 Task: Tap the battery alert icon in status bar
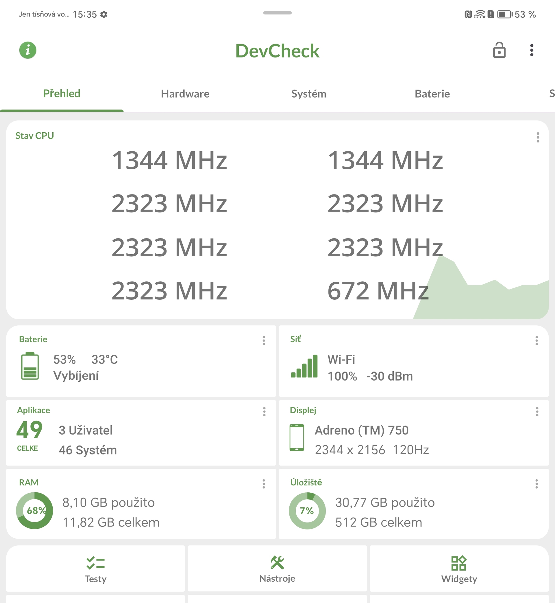click(491, 14)
